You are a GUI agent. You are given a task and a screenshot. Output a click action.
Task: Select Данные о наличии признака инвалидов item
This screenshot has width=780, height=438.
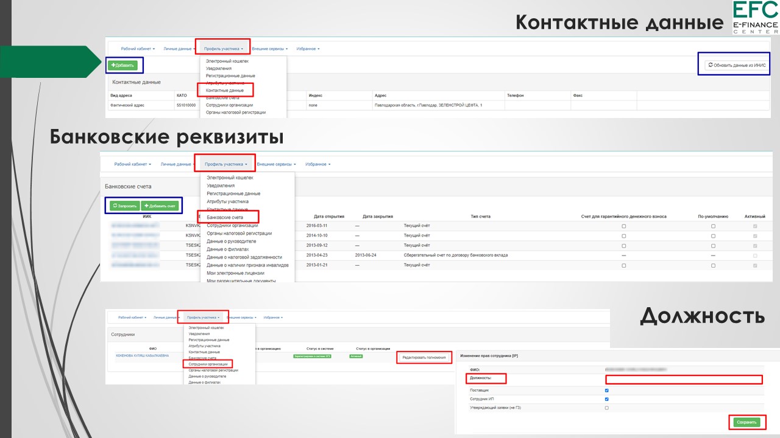click(247, 265)
